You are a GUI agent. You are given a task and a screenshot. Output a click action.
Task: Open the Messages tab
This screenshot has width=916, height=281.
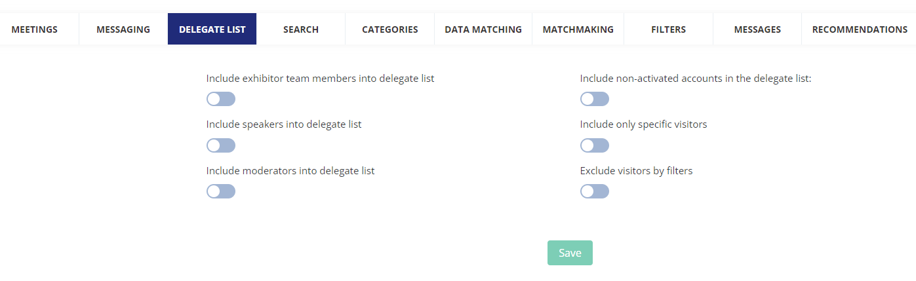[x=757, y=29]
